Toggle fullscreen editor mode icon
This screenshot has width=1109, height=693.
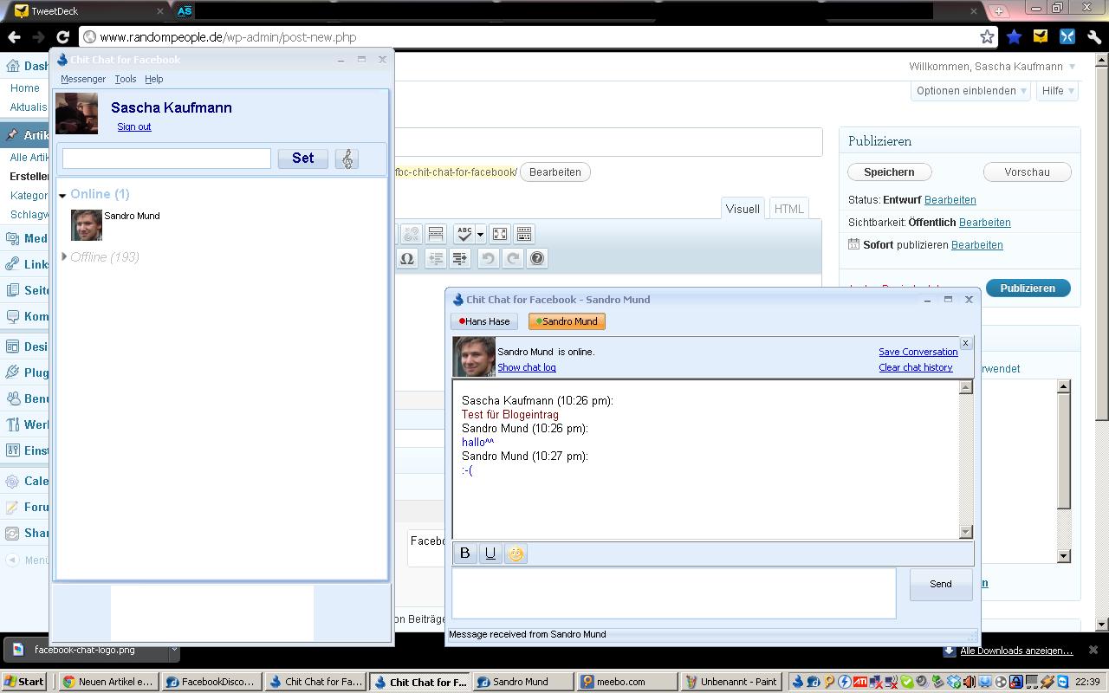tap(500, 234)
